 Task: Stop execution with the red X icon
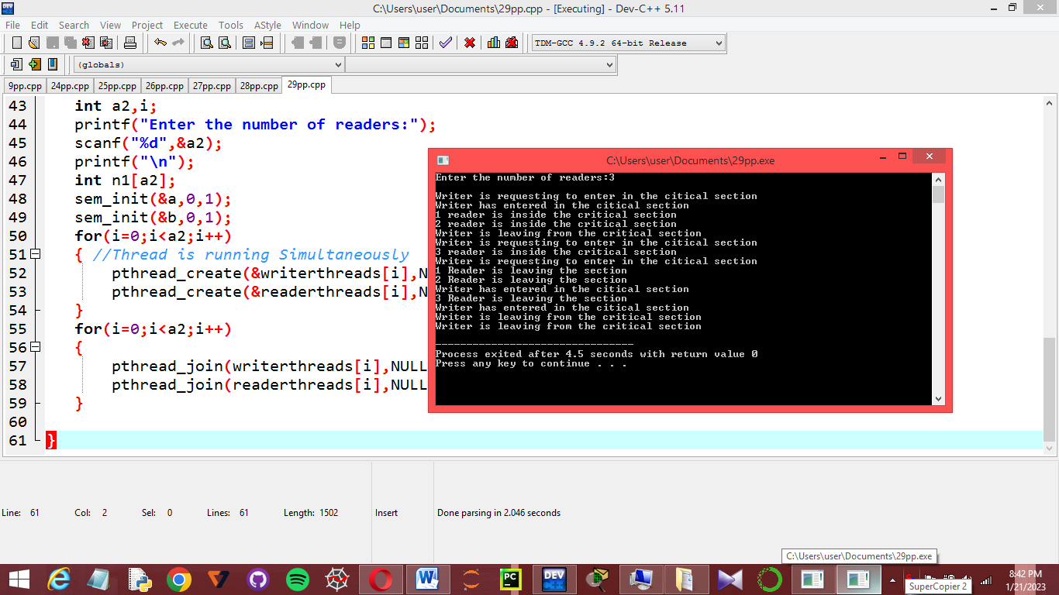(x=470, y=43)
